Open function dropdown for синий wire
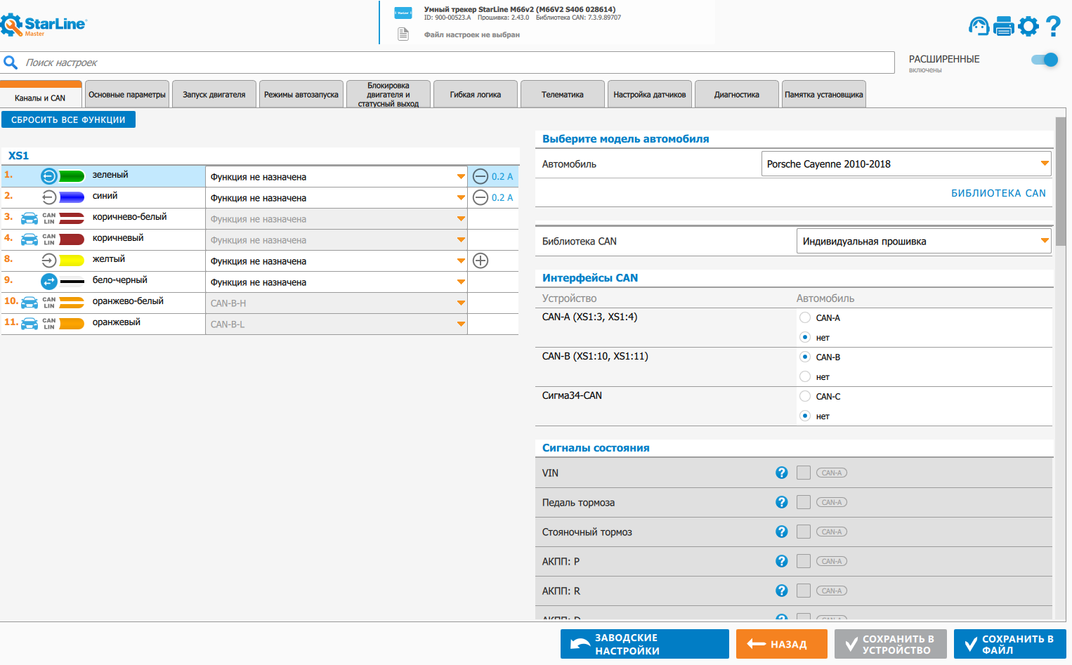This screenshot has width=1072, height=665. [336, 197]
